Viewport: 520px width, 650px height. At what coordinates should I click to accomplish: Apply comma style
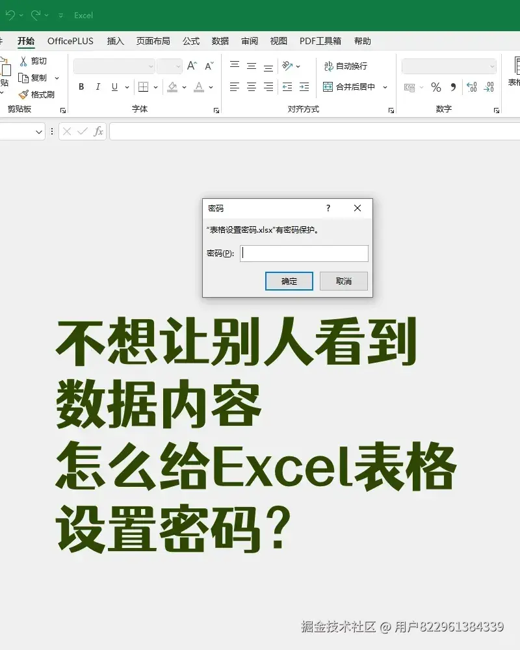[453, 87]
